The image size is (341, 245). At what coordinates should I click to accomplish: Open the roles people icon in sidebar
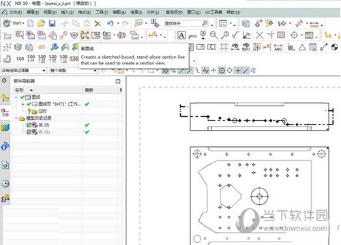(x=5, y=198)
